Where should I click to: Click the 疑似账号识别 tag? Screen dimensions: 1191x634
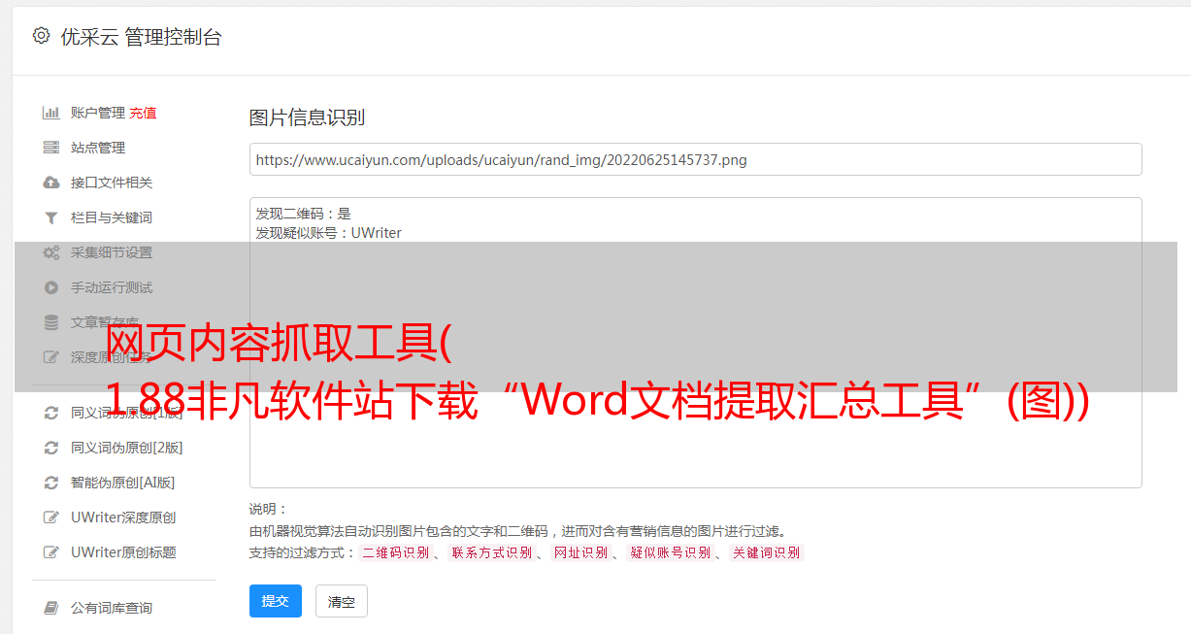click(x=670, y=552)
